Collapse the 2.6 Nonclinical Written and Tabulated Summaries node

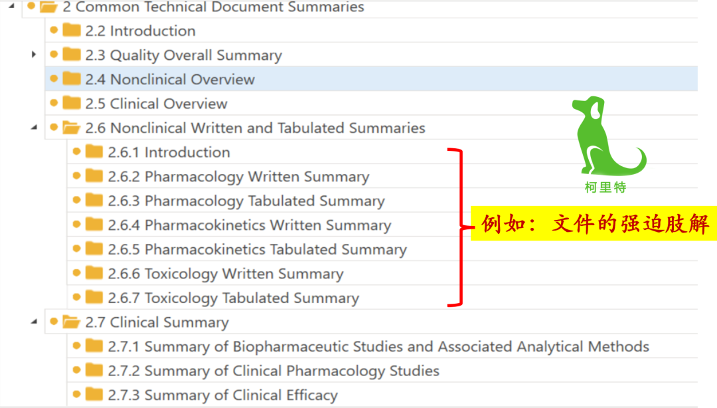click(34, 128)
